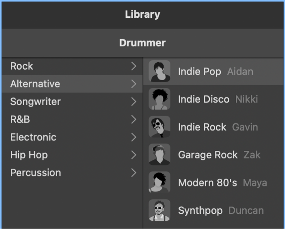Choose the Modern 80's style label
286x229 pixels.
coord(208,183)
